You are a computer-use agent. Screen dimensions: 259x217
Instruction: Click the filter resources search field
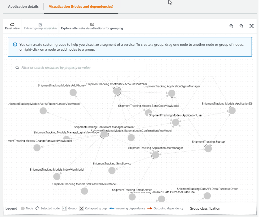[79, 67]
